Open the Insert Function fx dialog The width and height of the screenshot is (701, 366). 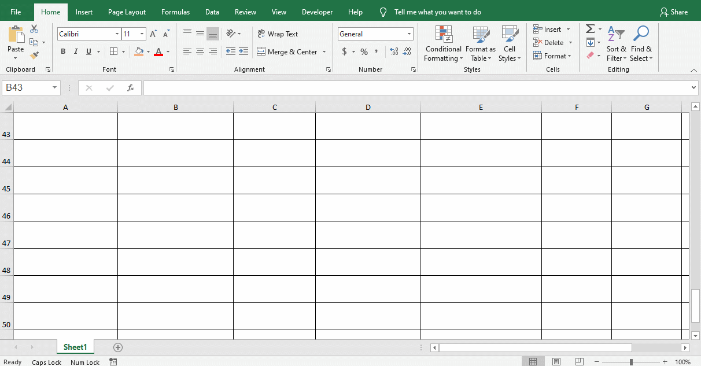coord(131,88)
